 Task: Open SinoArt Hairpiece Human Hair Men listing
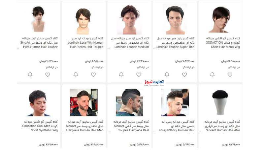pyautogui.click(x=84, y=126)
